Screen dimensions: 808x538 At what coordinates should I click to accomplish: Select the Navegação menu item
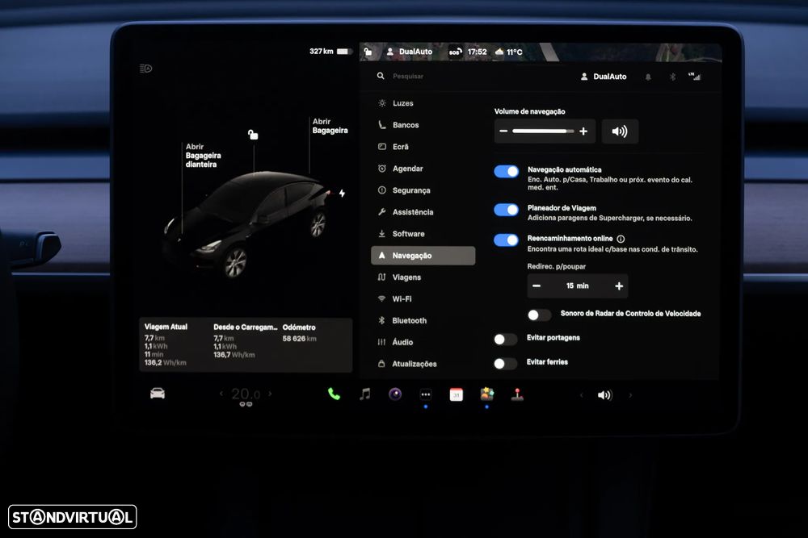423,256
